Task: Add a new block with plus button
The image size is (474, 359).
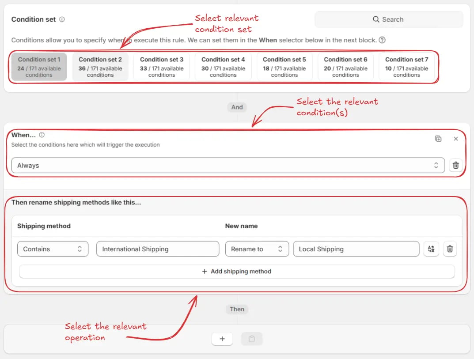Action: pos(222,339)
